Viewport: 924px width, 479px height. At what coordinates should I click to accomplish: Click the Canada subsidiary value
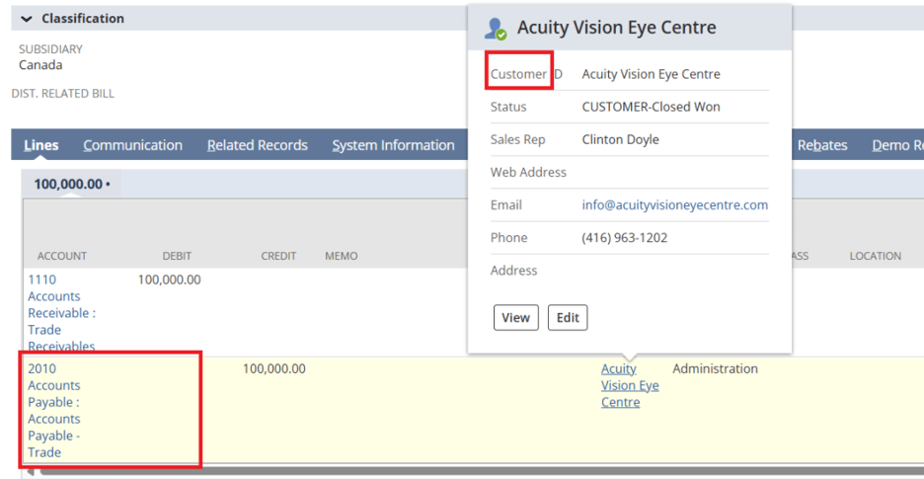[x=40, y=65]
